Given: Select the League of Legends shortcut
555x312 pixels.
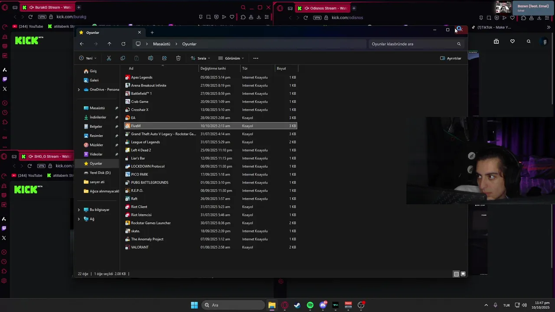Looking at the screenshot, I should 211,142.
